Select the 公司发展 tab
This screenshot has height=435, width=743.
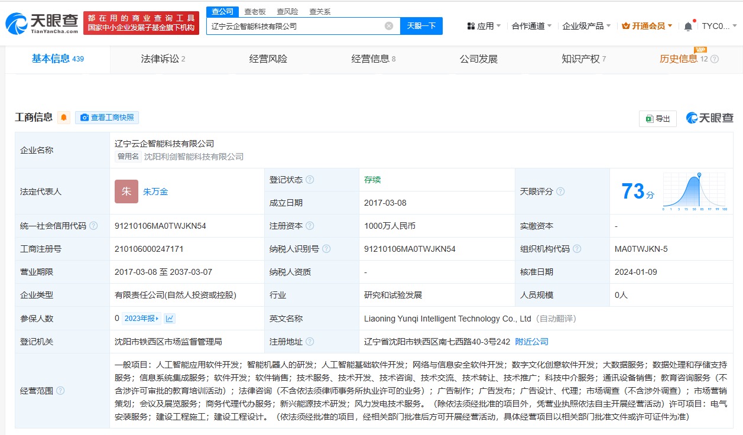[479, 59]
